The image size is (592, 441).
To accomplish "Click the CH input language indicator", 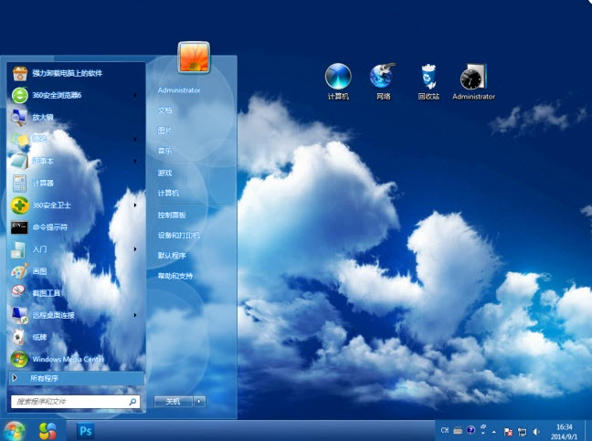I will click(445, 430).
